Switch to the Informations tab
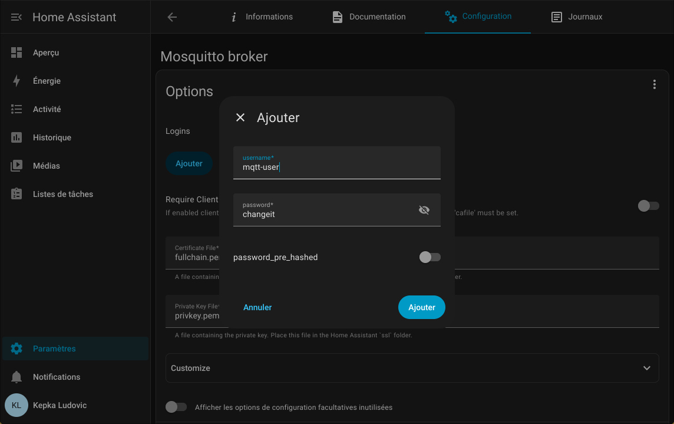Image resolution: width=674 pixels, height=424 pixels. [261, 17]
